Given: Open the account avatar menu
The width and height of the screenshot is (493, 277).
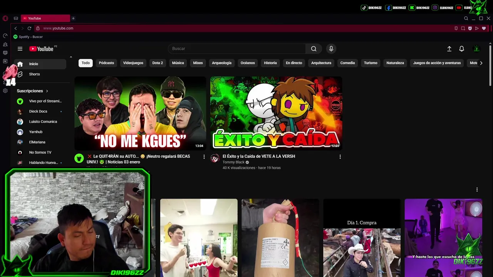Looking at the screenshot, I should pos(476,48).
